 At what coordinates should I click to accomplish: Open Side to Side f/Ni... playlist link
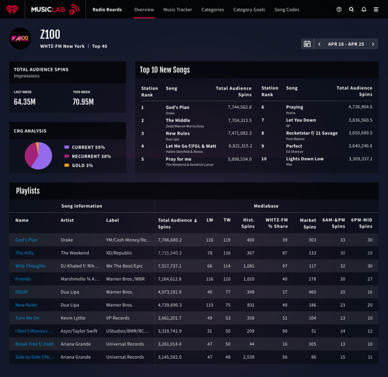click(34, 357)
